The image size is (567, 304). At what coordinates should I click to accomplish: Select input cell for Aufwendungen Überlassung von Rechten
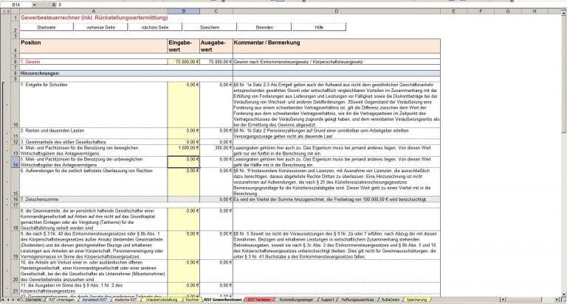(x=183, y=182)
